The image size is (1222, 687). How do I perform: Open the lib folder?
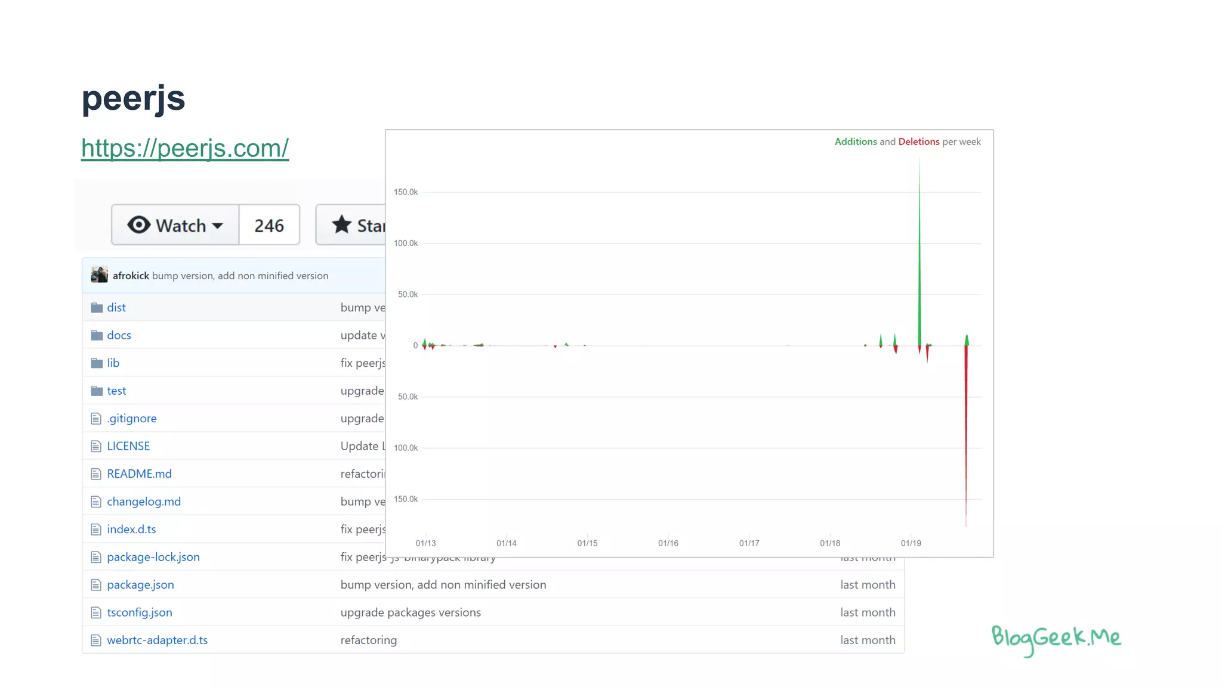113,363
